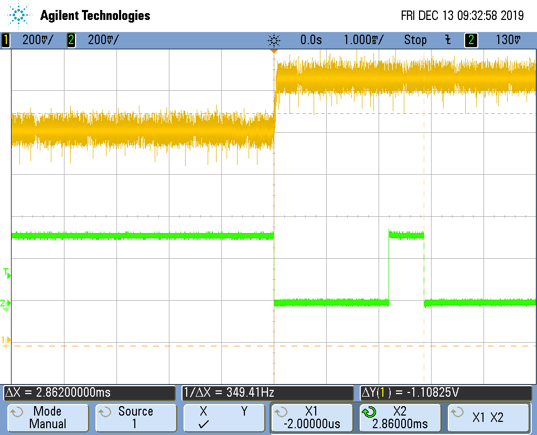Click the Stop run status
The image size is (537, 435).
pos(415,40)
